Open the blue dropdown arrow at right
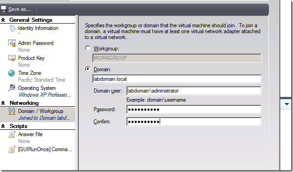293x172 pixels. pyautogui.click(x=287, y=104)
